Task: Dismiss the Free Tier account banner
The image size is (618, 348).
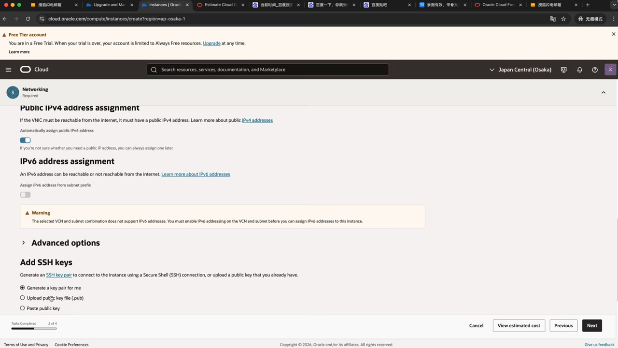Action: (614, 34)
